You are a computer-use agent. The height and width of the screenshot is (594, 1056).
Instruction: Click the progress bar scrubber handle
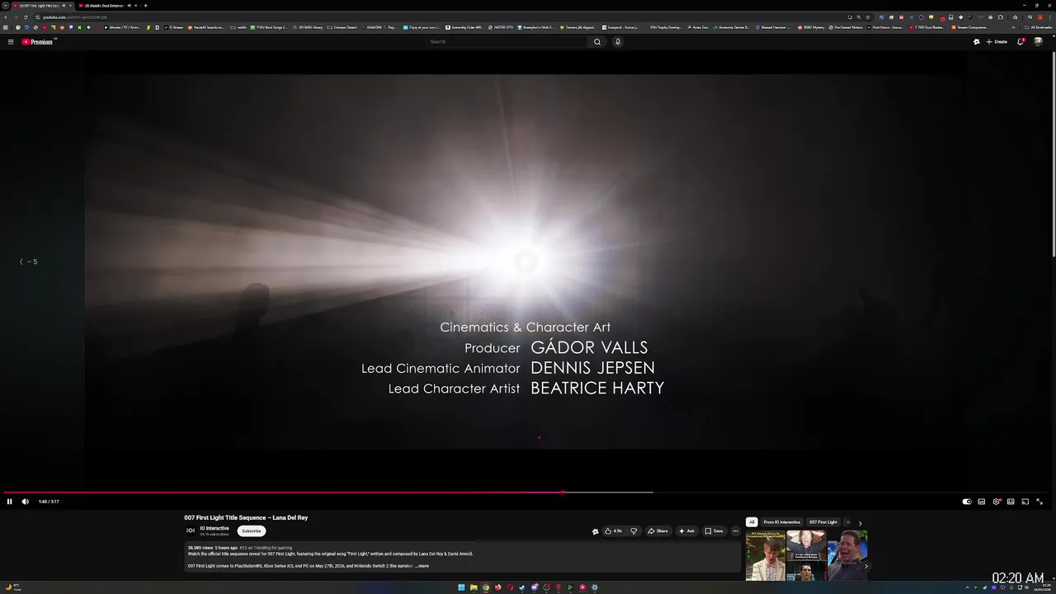coord(563,493)
